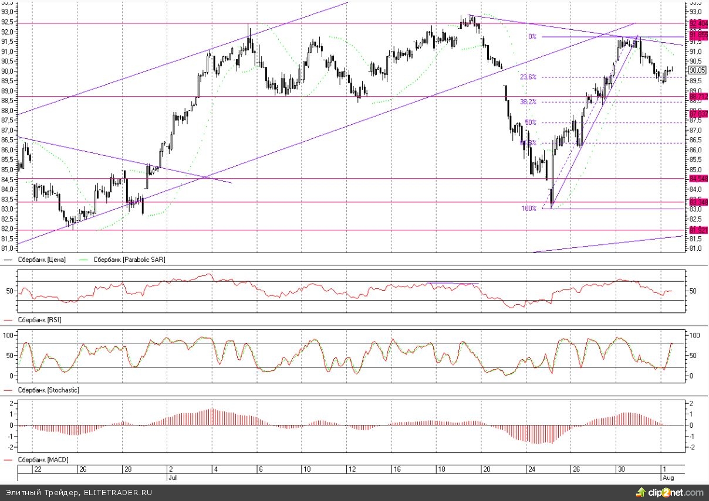The width and height of the screenshot is (709, 501).
Task: Click the current price box 90,05
Action: pos(696,71)
